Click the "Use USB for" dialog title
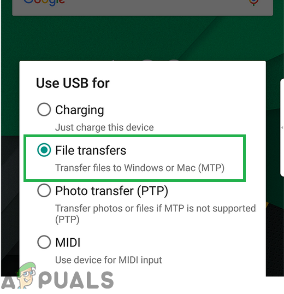Screen dimensions: 284x294 click(73, 83)
